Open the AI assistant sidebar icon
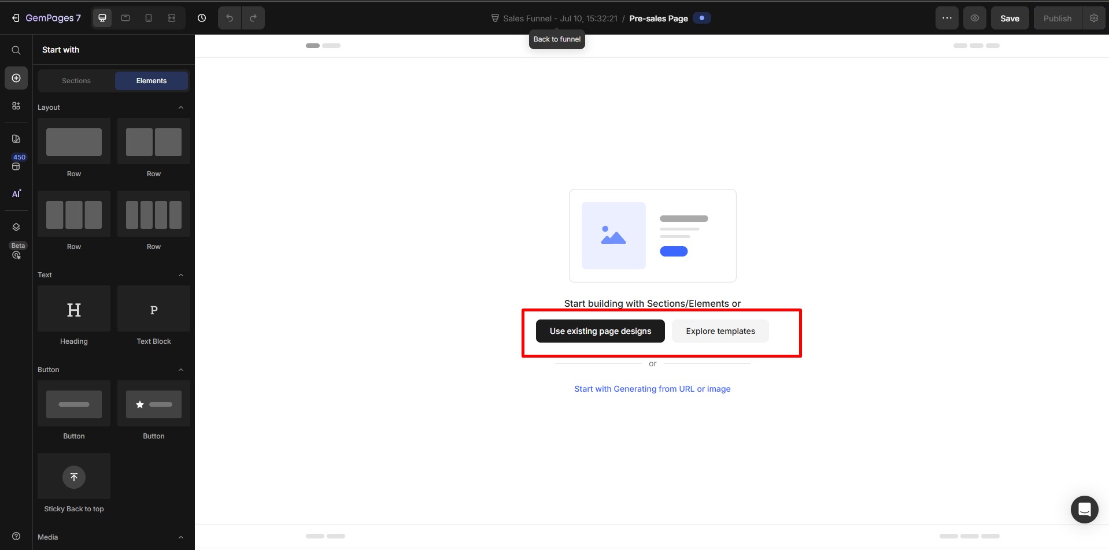This screenshot has width=1109, height=550. (16, 194)
